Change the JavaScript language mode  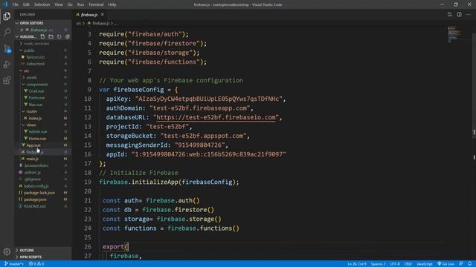tap(425, 264)
